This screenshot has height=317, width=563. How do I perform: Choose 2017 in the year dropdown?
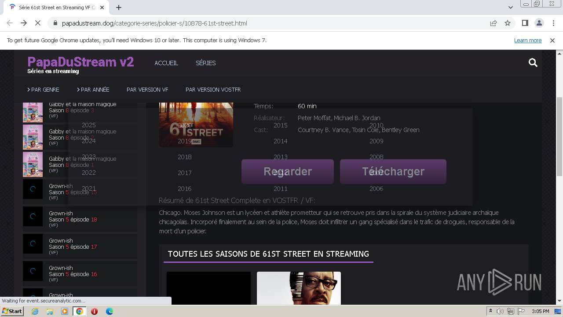pos(185,173)
